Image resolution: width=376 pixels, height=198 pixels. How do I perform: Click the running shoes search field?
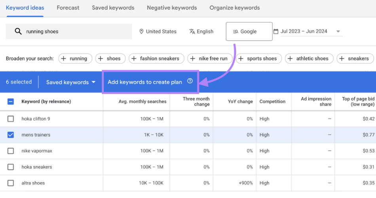pyautogui.click(x=75, y=32)
